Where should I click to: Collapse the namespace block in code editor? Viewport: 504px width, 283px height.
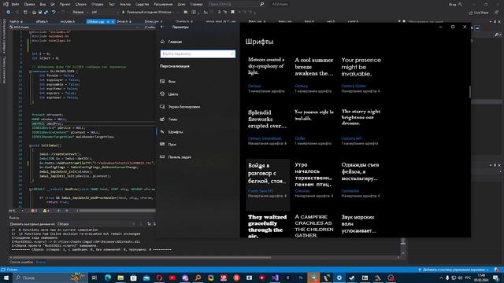pos(30,72)
